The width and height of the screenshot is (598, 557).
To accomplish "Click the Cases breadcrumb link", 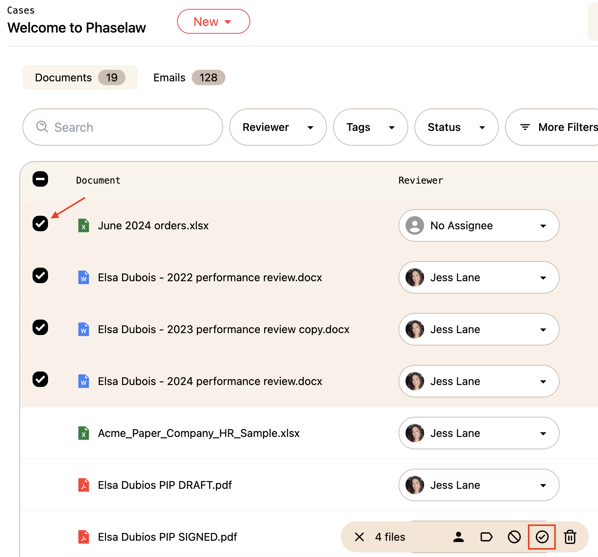I will coord(21,10).
